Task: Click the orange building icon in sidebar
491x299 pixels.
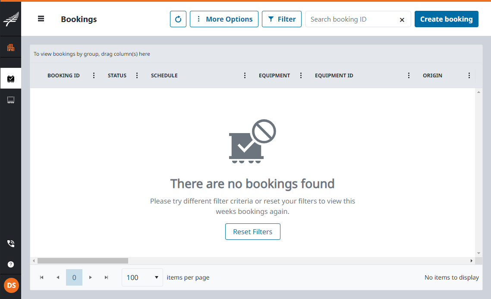Action: pyautogui.click(x=11, y=47)
